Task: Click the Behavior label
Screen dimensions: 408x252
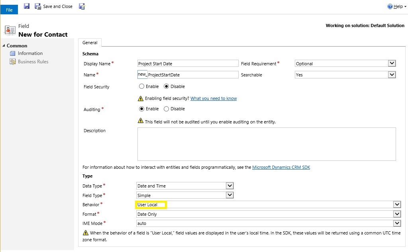Action: click(91, 205)
